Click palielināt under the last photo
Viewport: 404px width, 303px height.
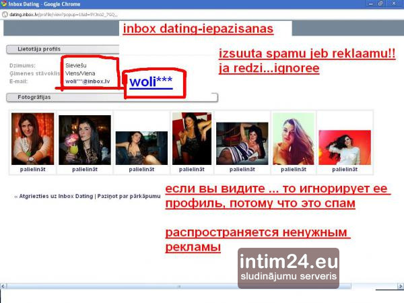345,170
